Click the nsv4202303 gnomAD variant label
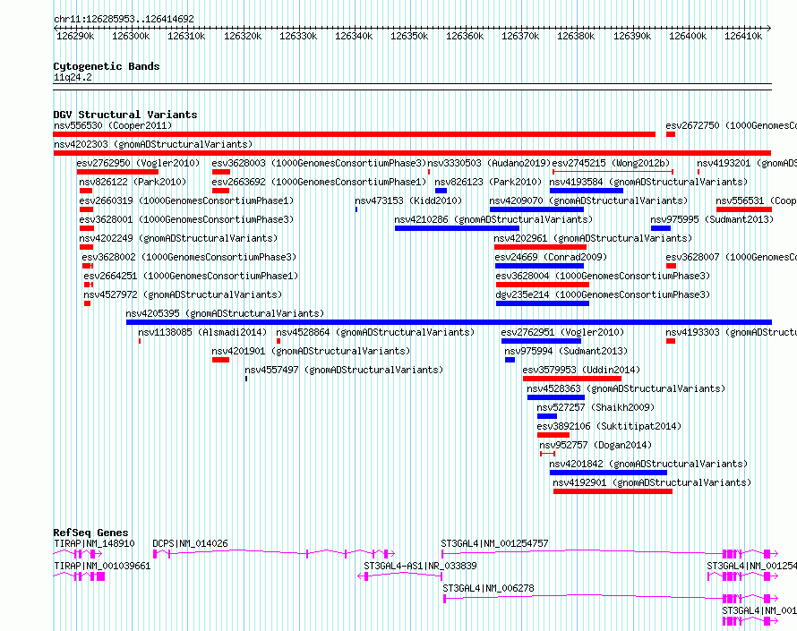This screenshot has height=631, width=797. pyautogui.click(x=153, y=144)
